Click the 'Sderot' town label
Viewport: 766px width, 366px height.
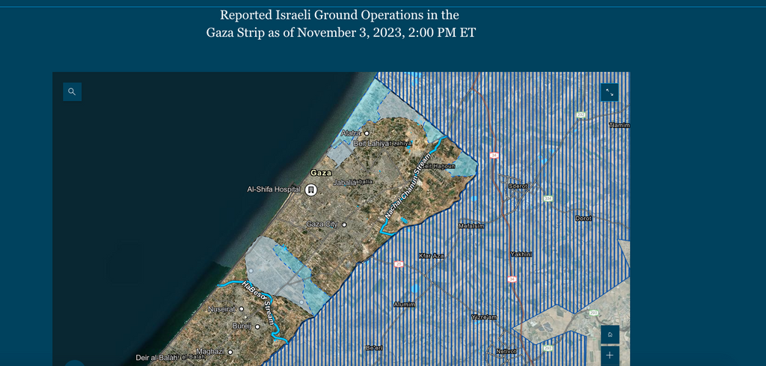[518, 186]
